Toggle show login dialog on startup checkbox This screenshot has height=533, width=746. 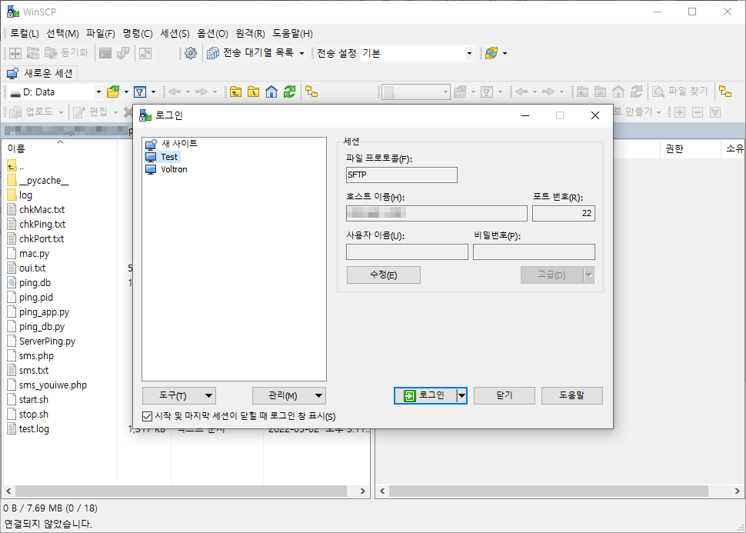148,416
